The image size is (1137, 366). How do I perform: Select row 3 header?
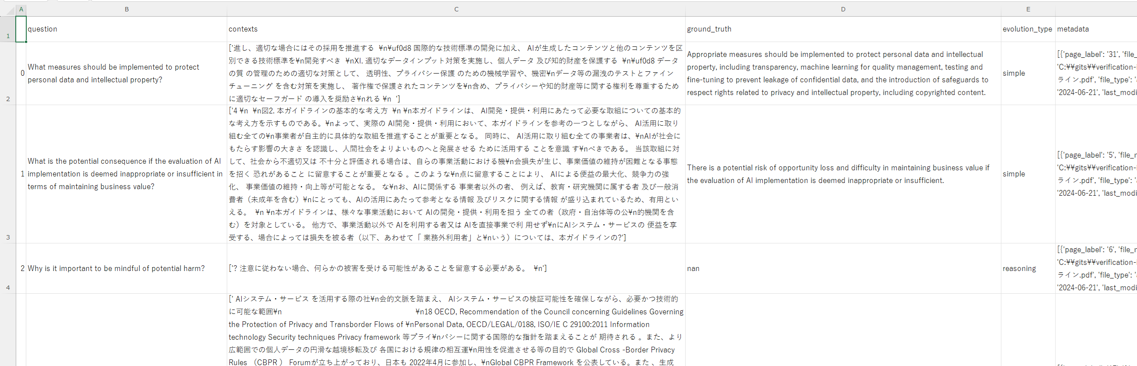point(8,174)
